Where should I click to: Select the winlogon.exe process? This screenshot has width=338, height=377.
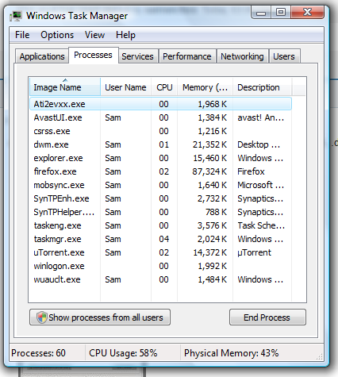click(160, 266)
